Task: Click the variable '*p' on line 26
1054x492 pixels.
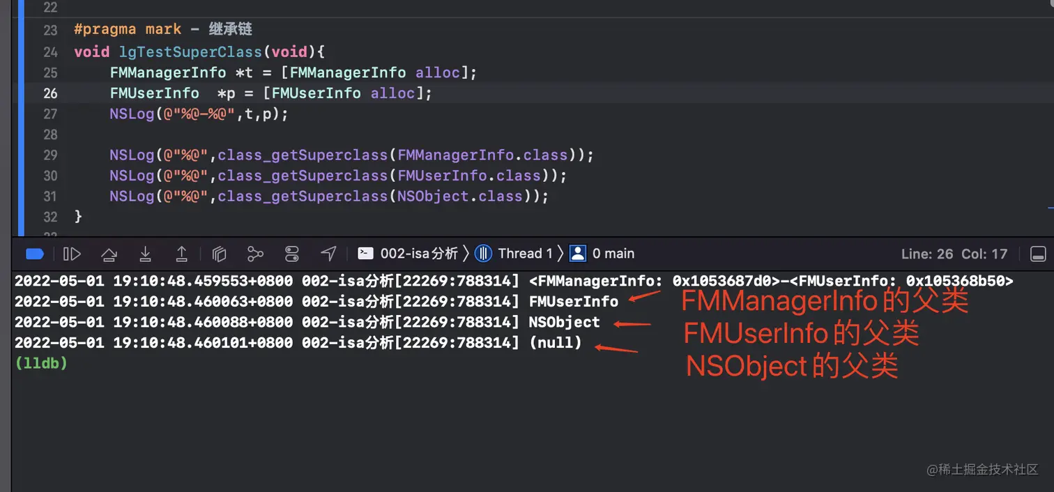Action: 227,93
